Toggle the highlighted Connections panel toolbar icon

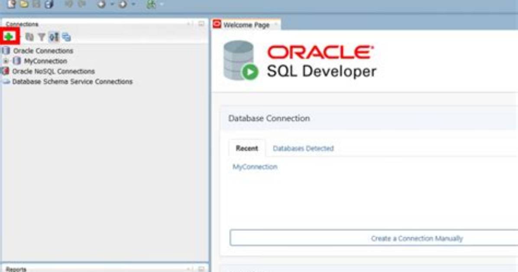pos(54,37)
